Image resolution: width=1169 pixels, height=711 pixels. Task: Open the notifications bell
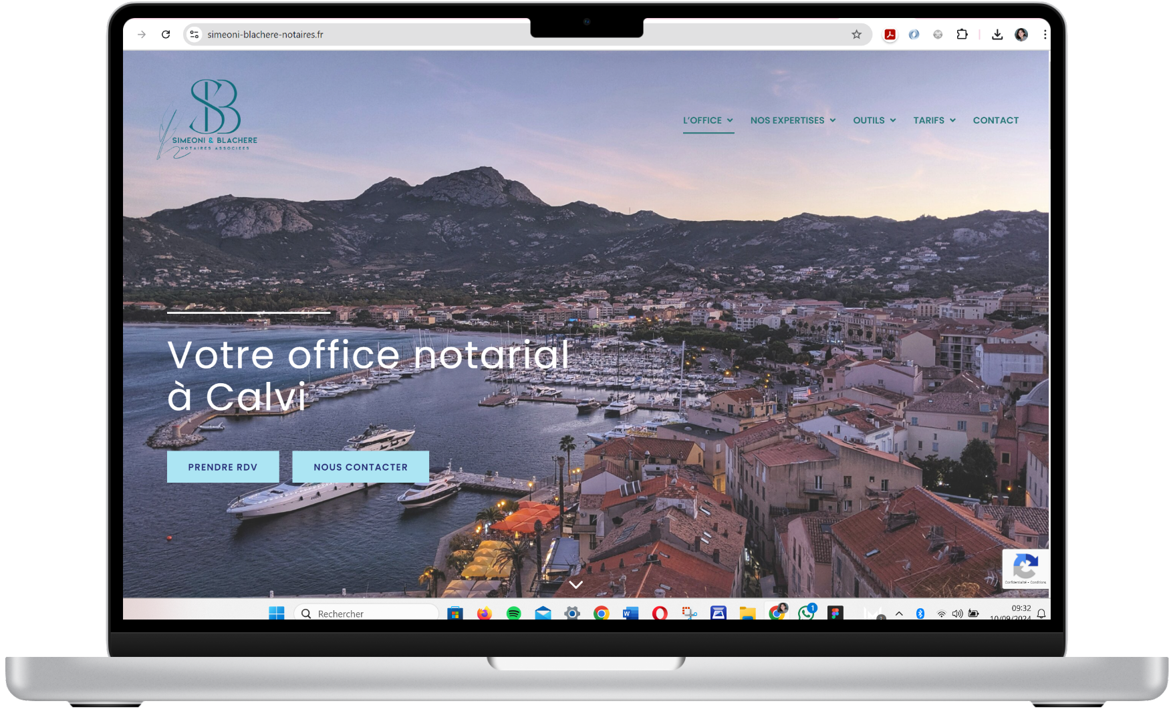[1041, 614]
